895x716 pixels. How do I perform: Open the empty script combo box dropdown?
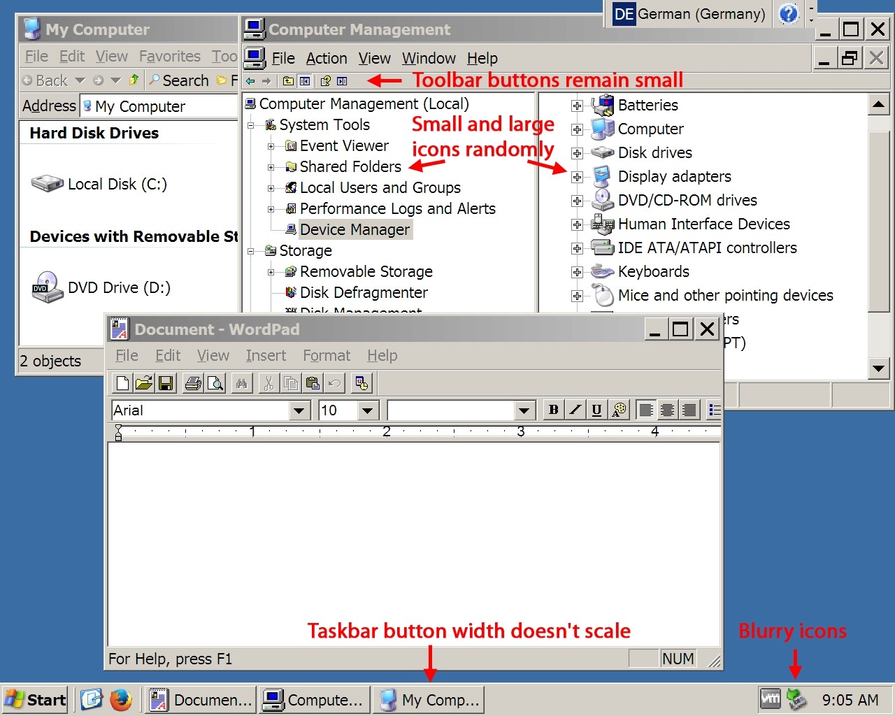click(524, 410)
